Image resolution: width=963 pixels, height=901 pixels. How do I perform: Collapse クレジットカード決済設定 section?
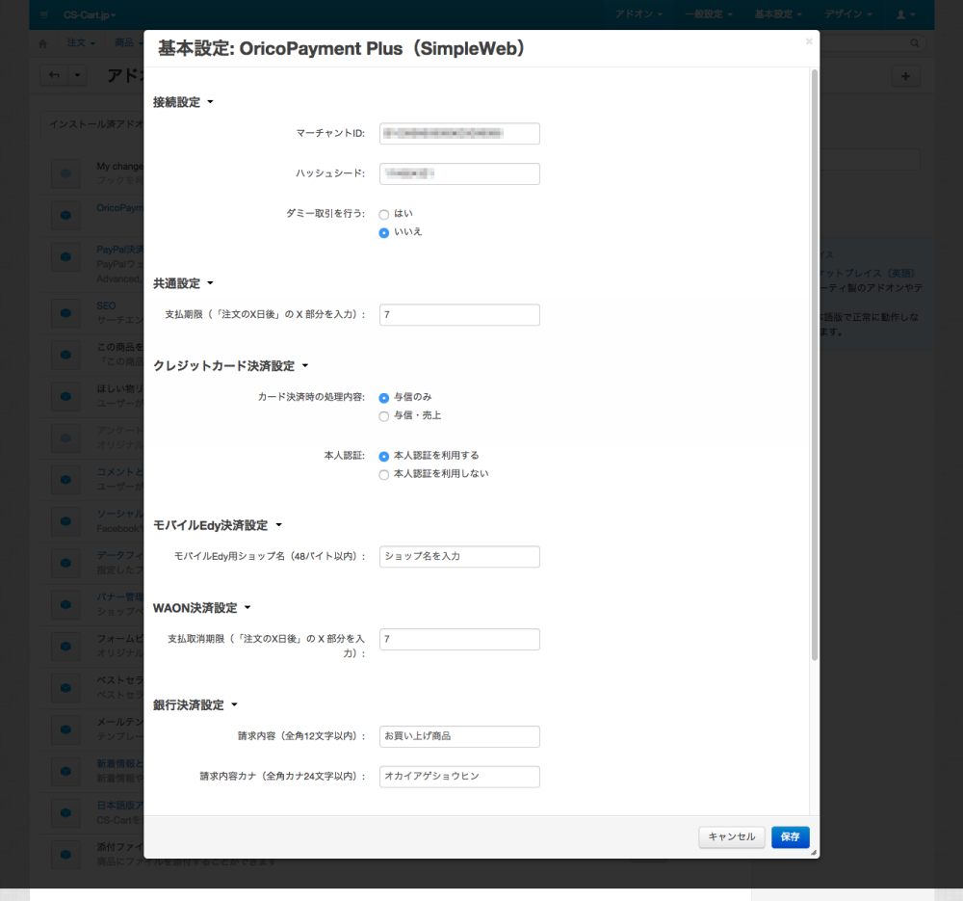[230, 365]
